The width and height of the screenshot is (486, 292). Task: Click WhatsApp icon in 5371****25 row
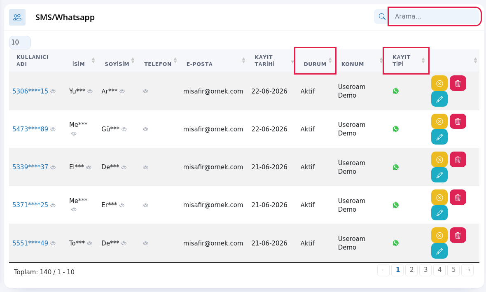tap(396, 205)
